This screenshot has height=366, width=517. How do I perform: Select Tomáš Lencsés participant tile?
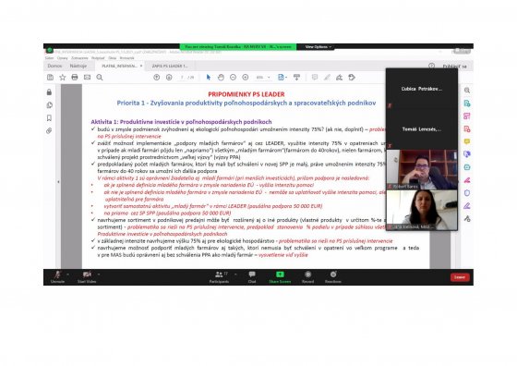coord(422,129)
